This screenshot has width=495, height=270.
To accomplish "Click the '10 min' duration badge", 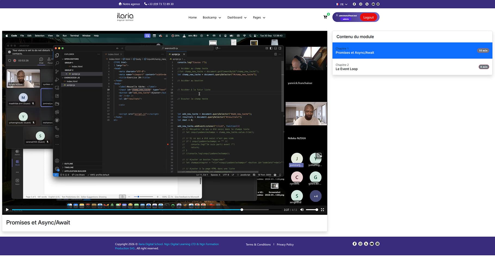I will [483, 51].
